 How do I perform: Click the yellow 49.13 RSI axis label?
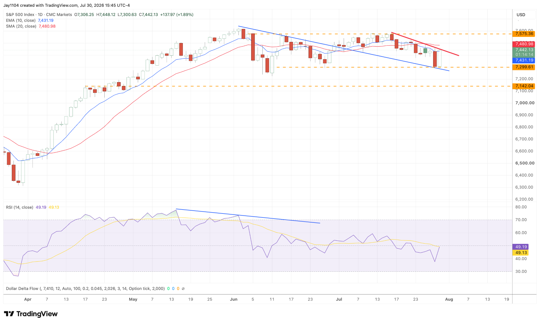click(x=521, y=253)
